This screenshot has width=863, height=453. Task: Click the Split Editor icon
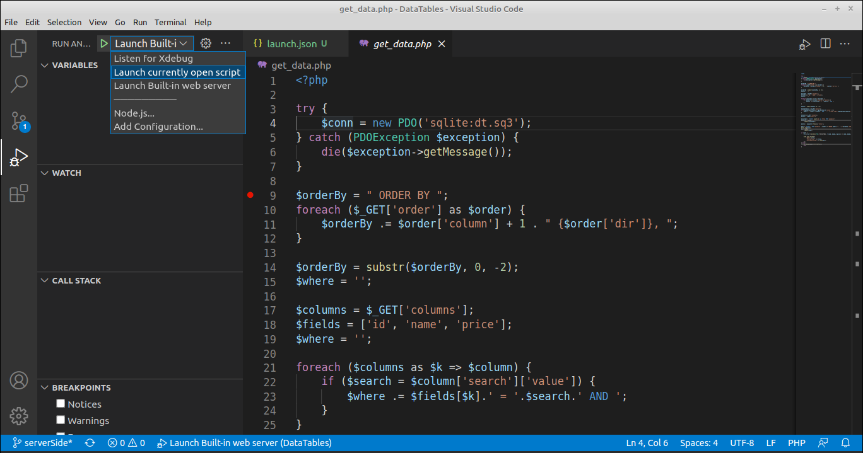[x=825, y=43]
